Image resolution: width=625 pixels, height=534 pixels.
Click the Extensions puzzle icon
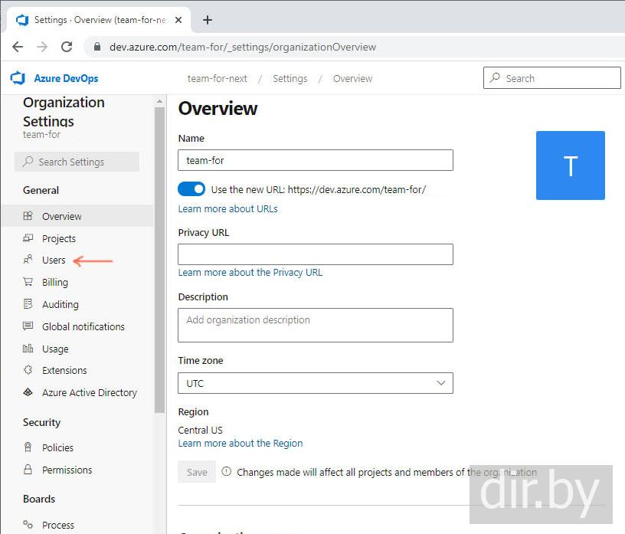[x=28, y=370]
